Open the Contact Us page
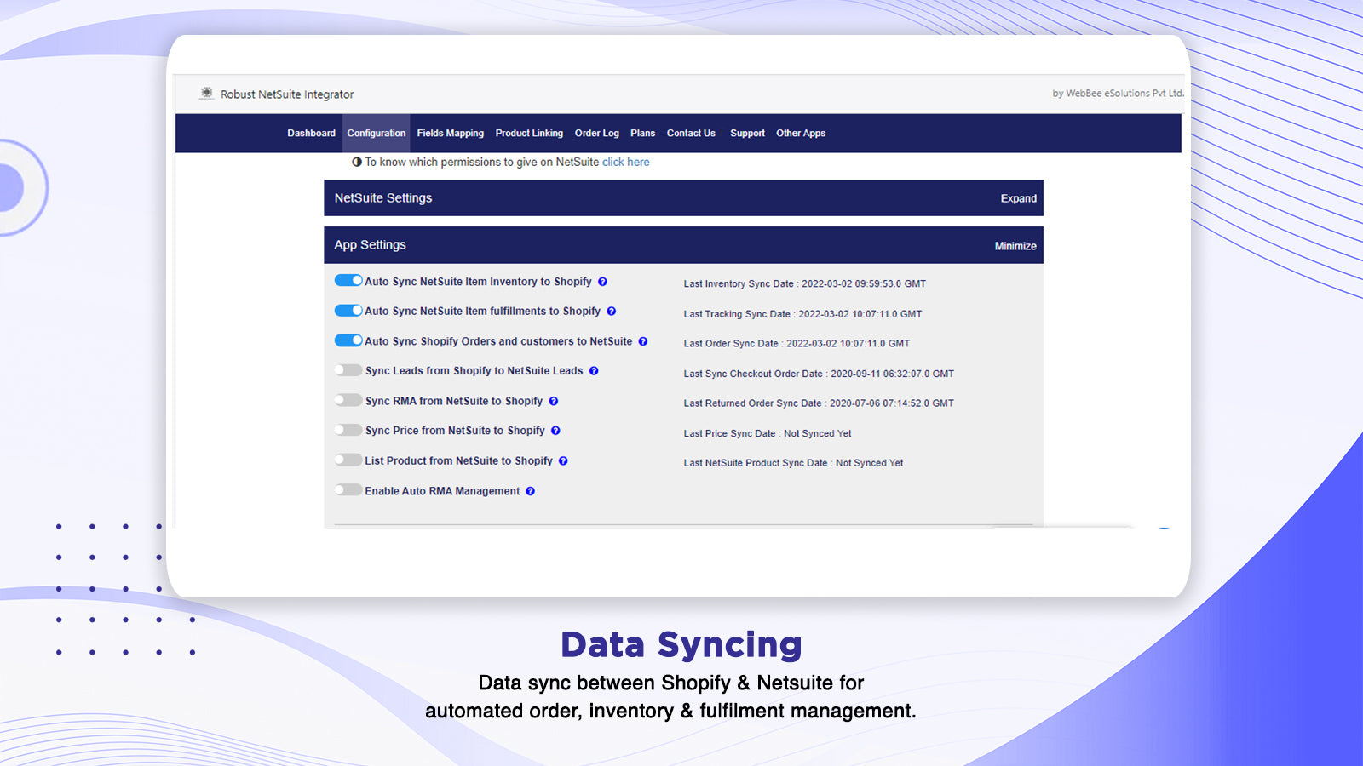This screenshot has width=1363, height=766. tap(691, 133)
